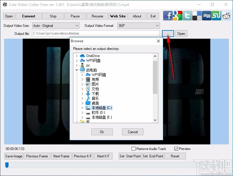Confirm the directory with Ok

point(102,132)
